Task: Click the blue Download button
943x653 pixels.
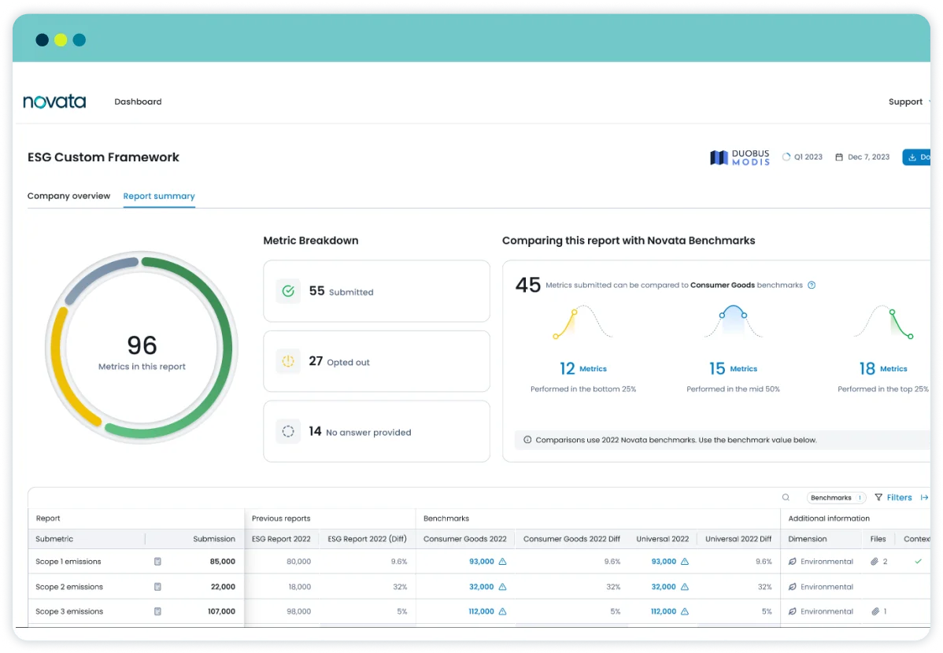Action: (x=916, y=157)
